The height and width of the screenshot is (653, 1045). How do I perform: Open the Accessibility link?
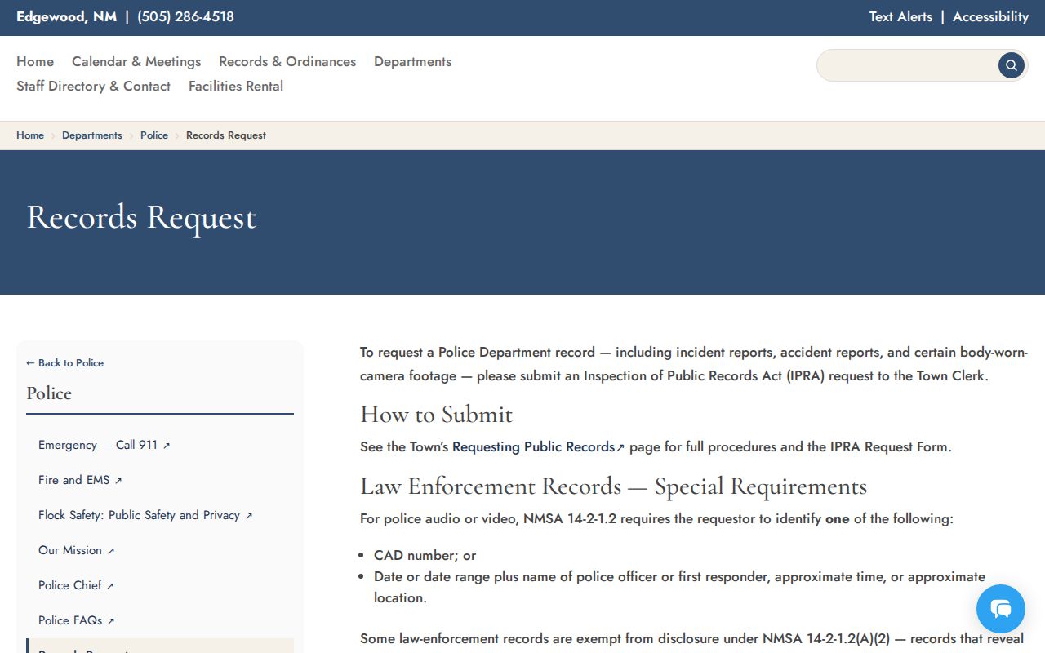click(990, 16)
